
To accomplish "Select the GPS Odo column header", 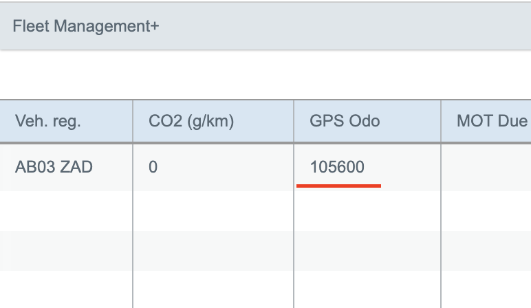I will [x=345, y=122].
